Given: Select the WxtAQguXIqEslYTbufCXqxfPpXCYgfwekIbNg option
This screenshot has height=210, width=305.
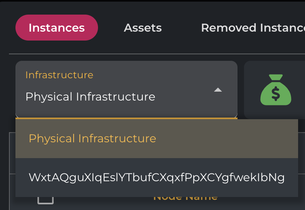Looking at the screenshot, I should [157, 178].
